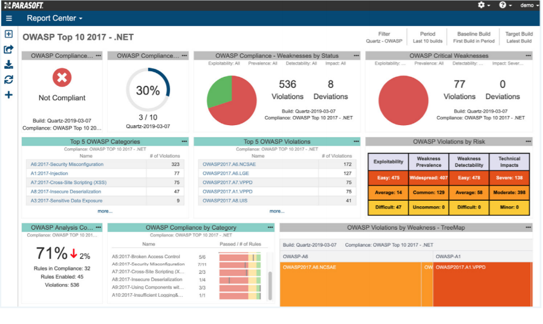The width and height of the screenshot is (543, 324).
Task: Click A5:2017-Broken Access Control row
Action: pos(186,257)
